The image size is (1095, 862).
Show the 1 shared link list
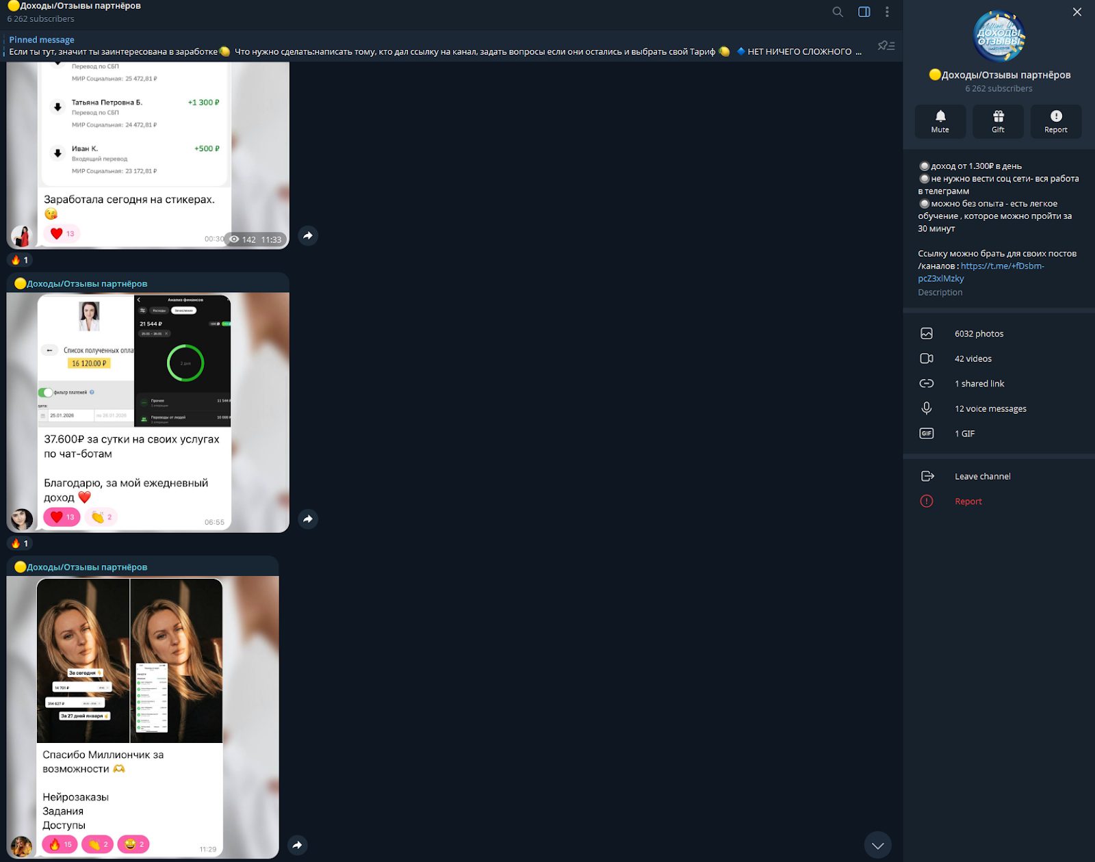click(x=979, y=384)
